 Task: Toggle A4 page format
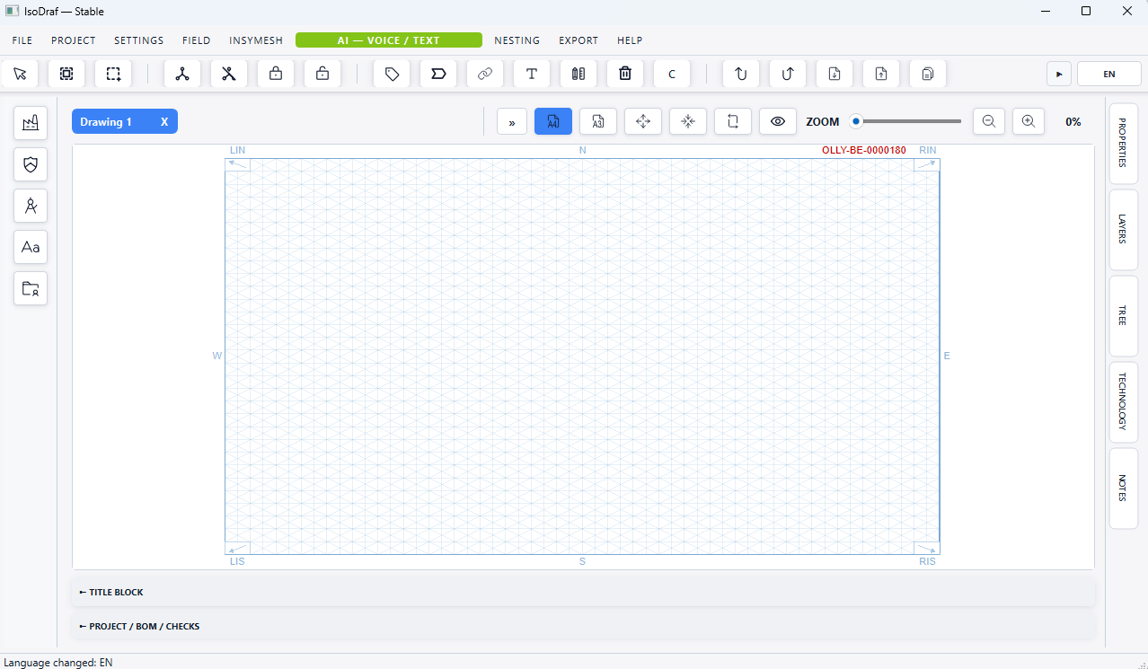tap(553, 121)
